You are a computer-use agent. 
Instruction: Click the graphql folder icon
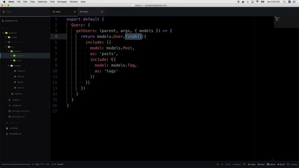point(12,51)
